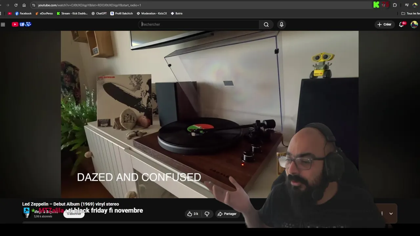Click the 5,98 k abonnés text

[x=43, y=216]
